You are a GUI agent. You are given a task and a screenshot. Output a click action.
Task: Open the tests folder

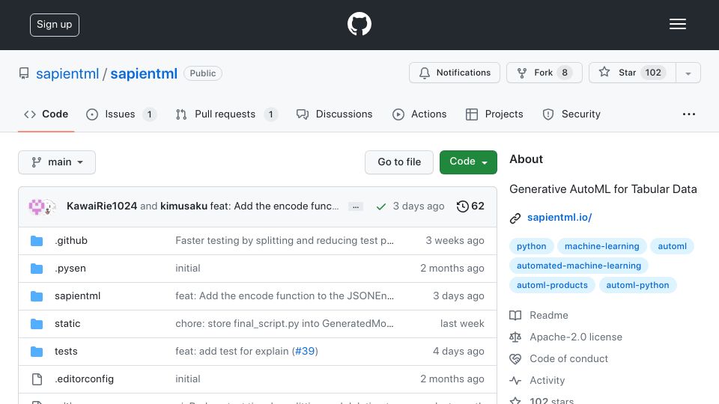[x=66, y=352]
